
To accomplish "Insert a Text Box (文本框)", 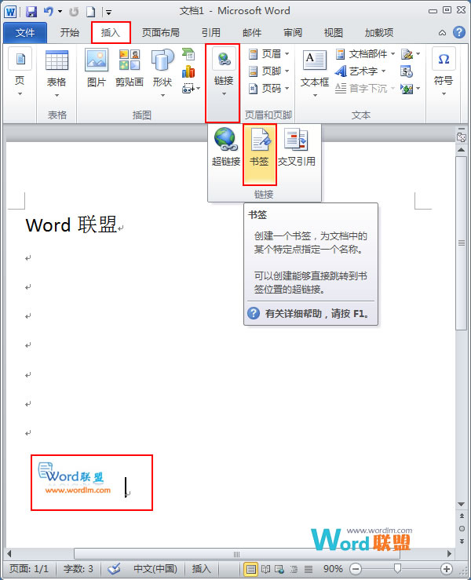I will (315, 69).
